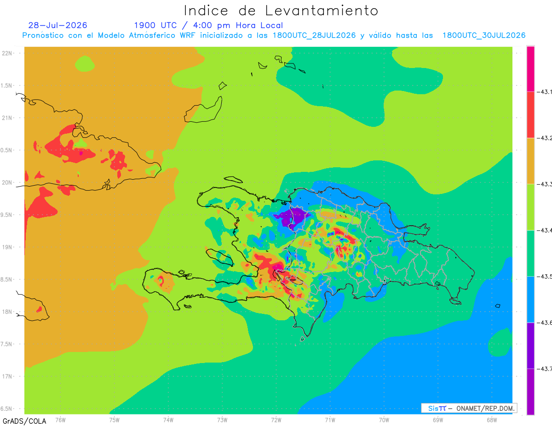Click the -43.2 colorbar value label
The height and width of the screenshot is (426, 552).
coord(544,138)
